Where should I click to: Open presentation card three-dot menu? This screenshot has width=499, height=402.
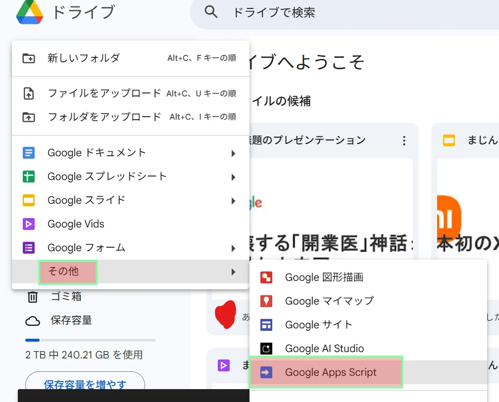(x=404, y=140)
